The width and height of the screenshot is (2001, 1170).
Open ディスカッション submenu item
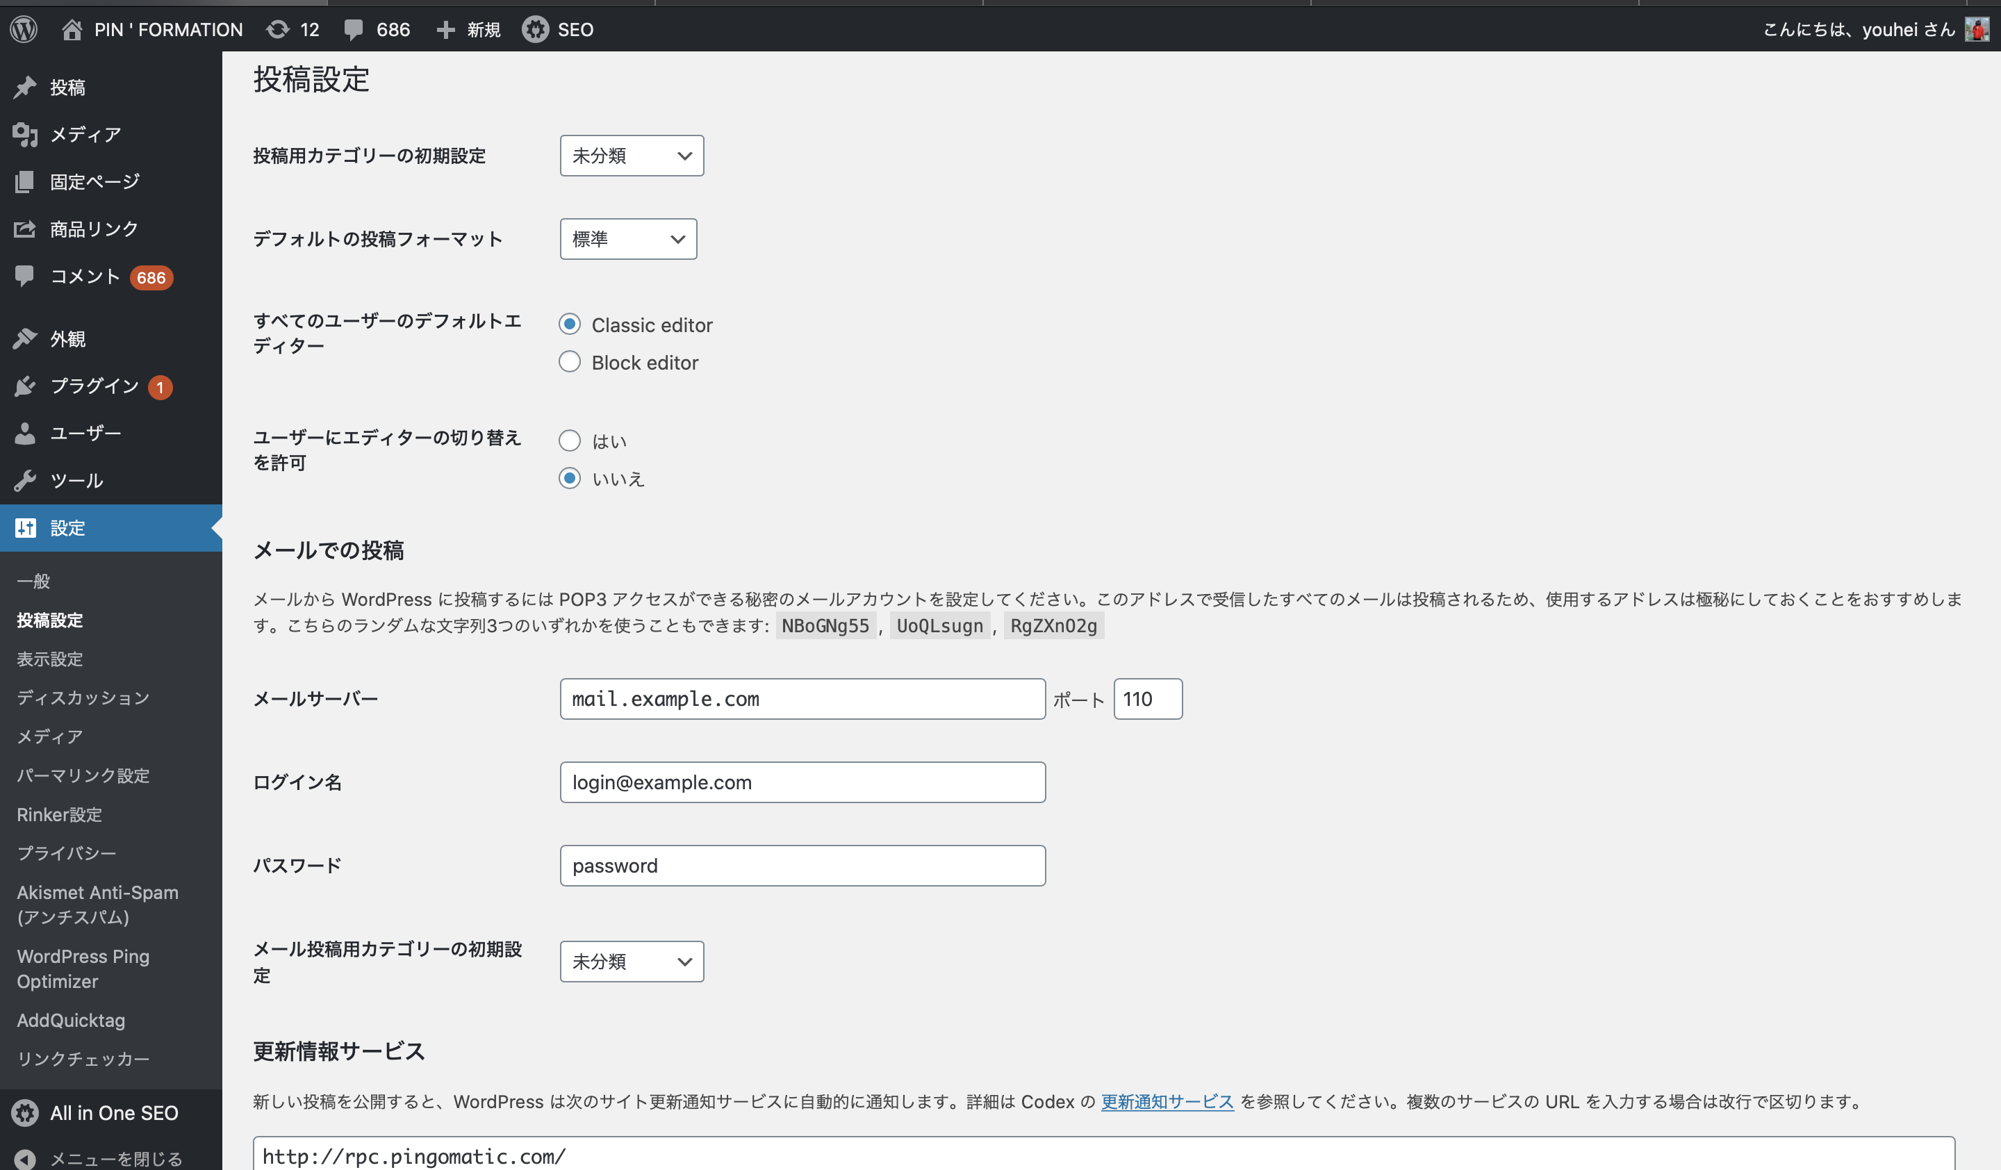[x=83, y=698]
